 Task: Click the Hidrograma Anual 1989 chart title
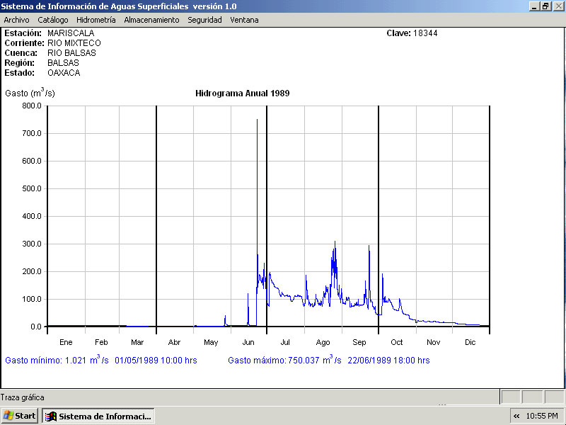click(x=242, y=93)
